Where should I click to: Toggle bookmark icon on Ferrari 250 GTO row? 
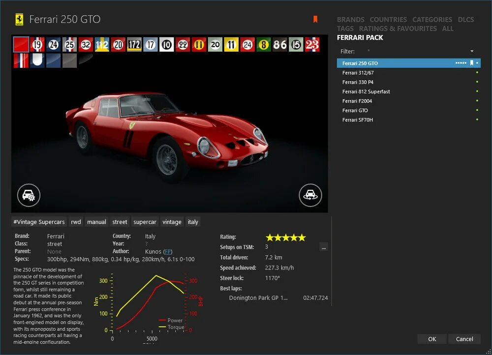(471, 63)
